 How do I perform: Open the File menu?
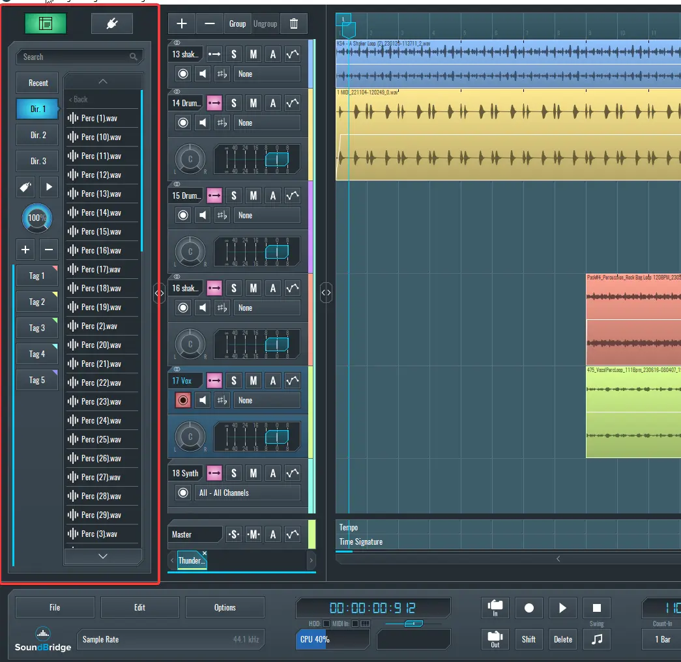[55, 608]
